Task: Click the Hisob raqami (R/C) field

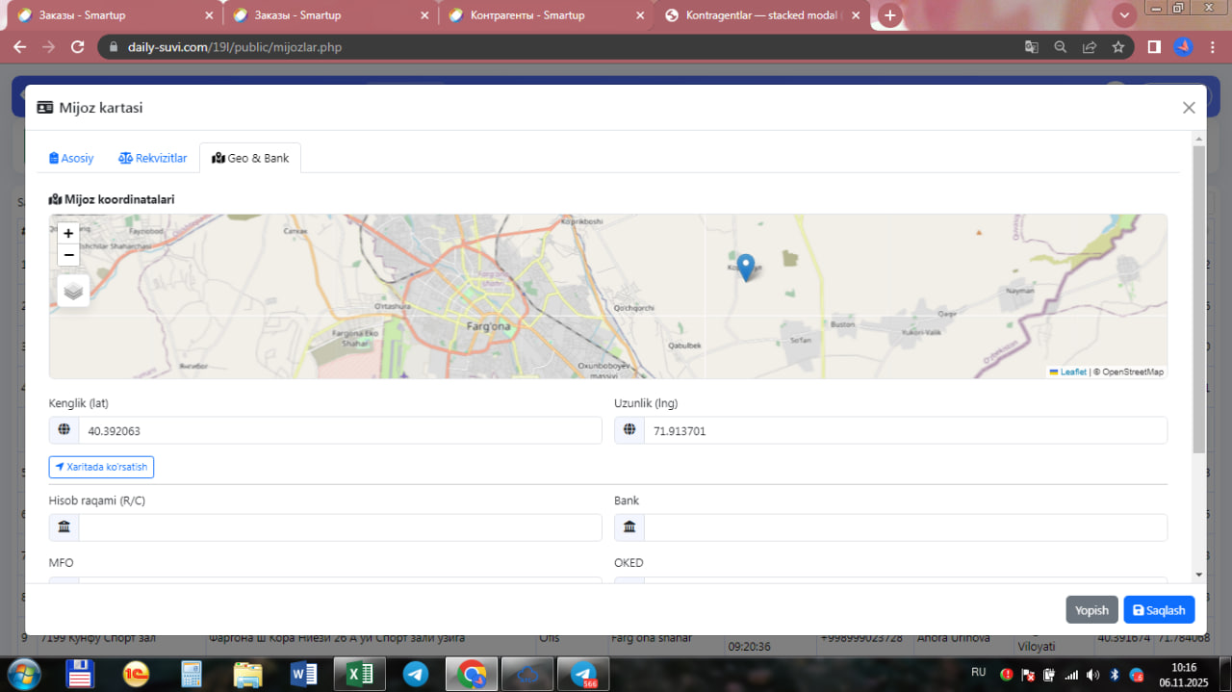Action: click(339, 527)
